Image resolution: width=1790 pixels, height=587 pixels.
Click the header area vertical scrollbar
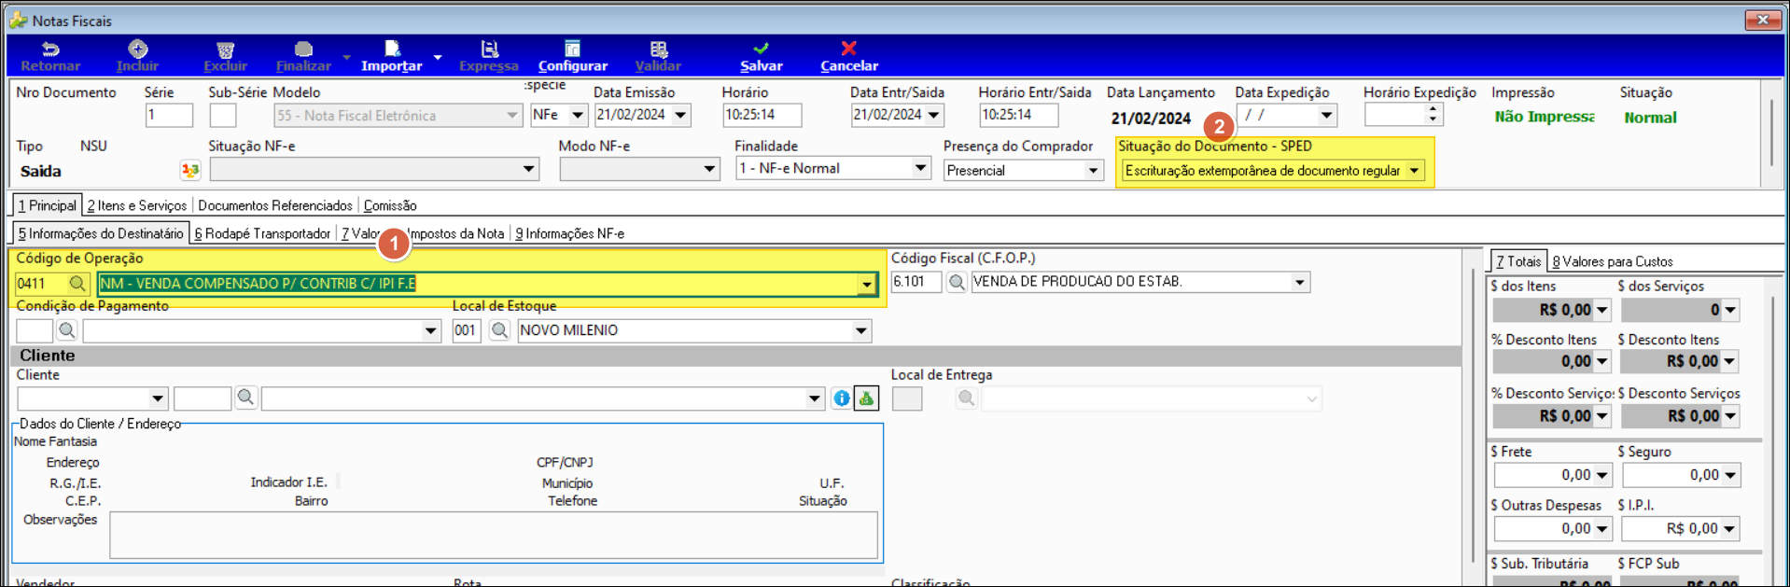coord(1770,134)
